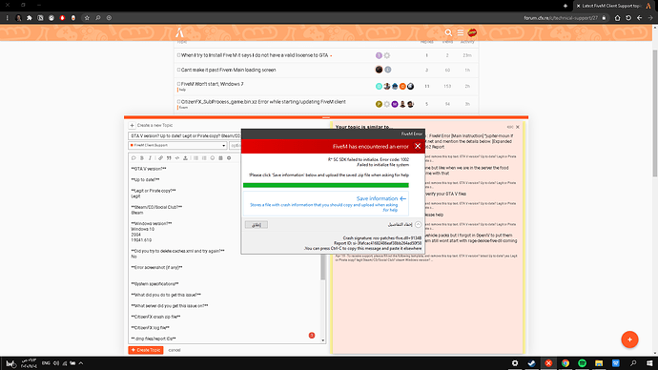Tick the checkbox beside 'Cant make it past Fivem Main loading screen'

click(x=178, y=70)
